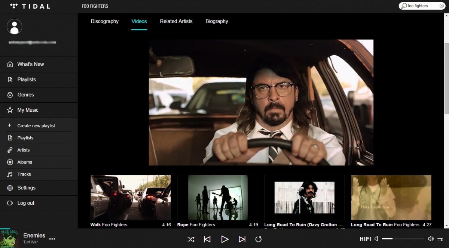
Task: Click the What's New home icon
Action: pyautogui.click(x=10, y=64)
